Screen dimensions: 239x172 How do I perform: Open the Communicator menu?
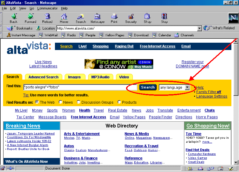click(x=47, y=8)
